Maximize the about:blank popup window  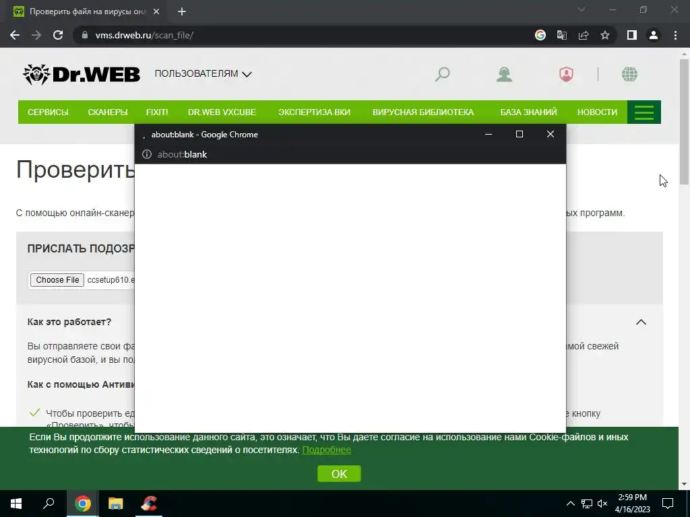pyautogui.click(x=520, y=134)
